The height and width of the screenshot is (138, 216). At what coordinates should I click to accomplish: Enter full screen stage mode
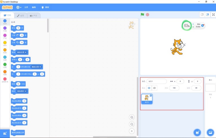pyautogui.click(x=213, y=15)
